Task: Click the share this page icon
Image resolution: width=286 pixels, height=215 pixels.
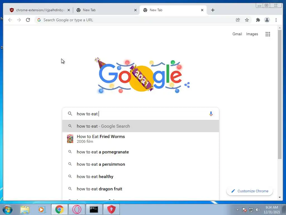Action: [x=238, y=20]
